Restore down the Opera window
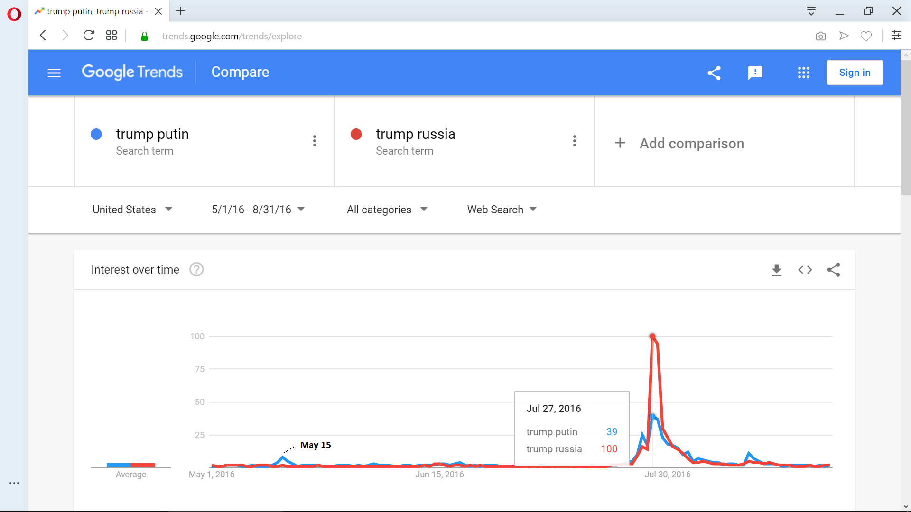 [x=868, y=11]
